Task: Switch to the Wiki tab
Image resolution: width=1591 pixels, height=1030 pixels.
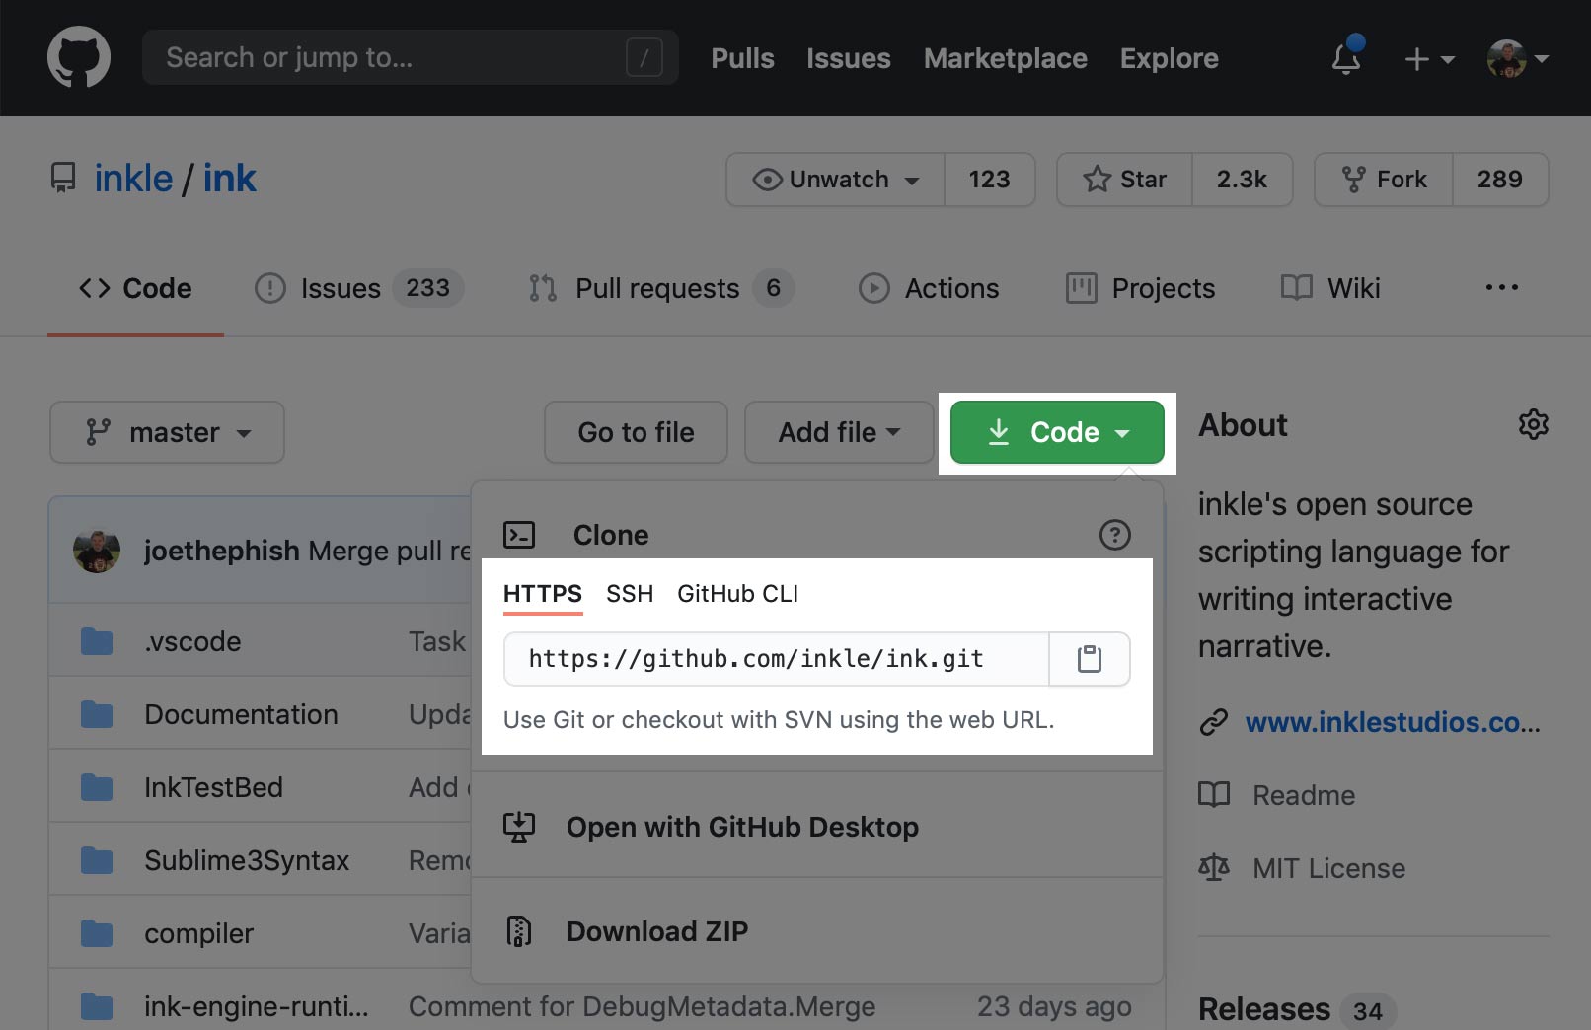Action: (x=1330, y=288)
